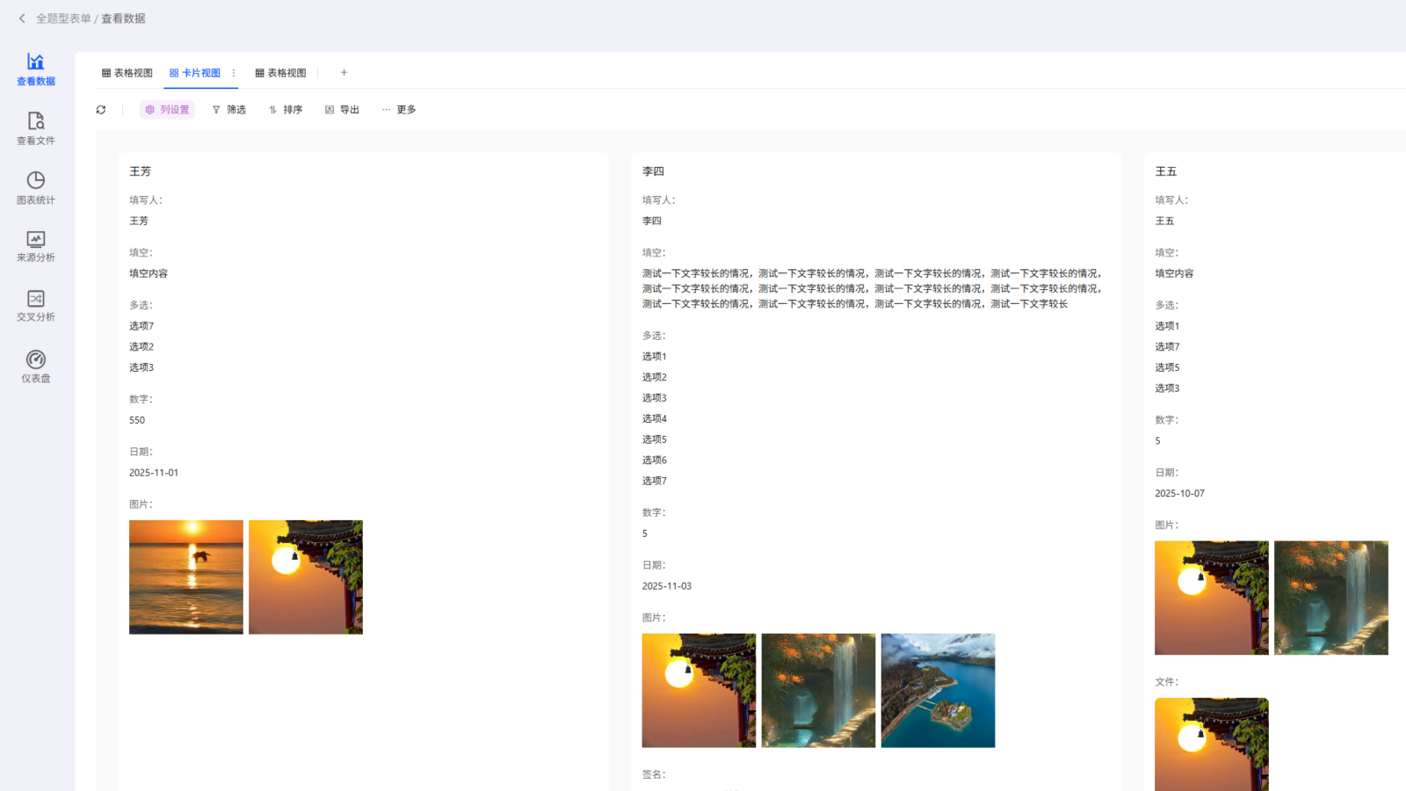Expand the 更多 menu
The image size is (1406, 791).
[398, 110]
